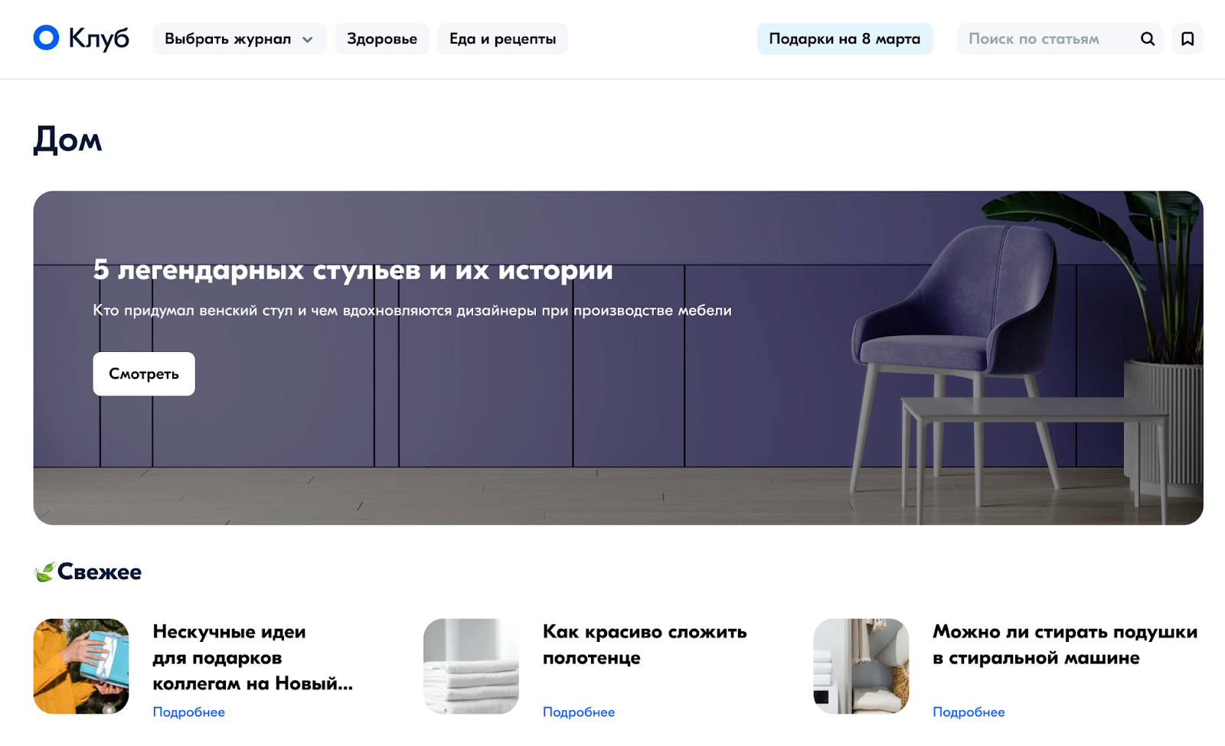
Task: Click the Смотреть button on the banner
Action: 144,373
